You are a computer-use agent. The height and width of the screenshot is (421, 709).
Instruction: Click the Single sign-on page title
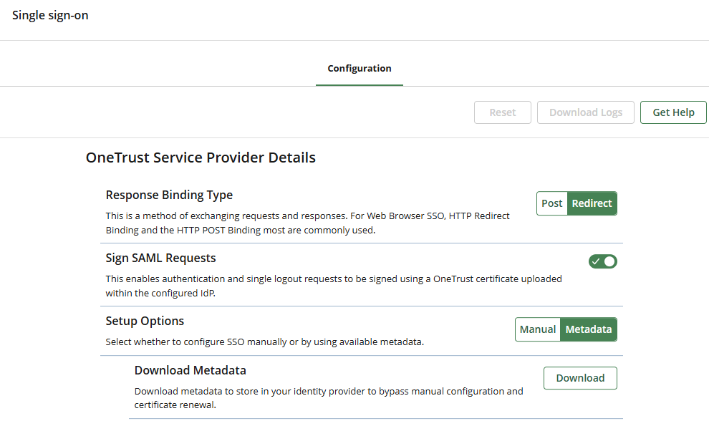[x=50, y=15]
